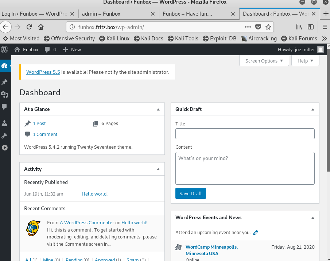Click the commenter Wapuu avatar thumbnail

[33, 228]
